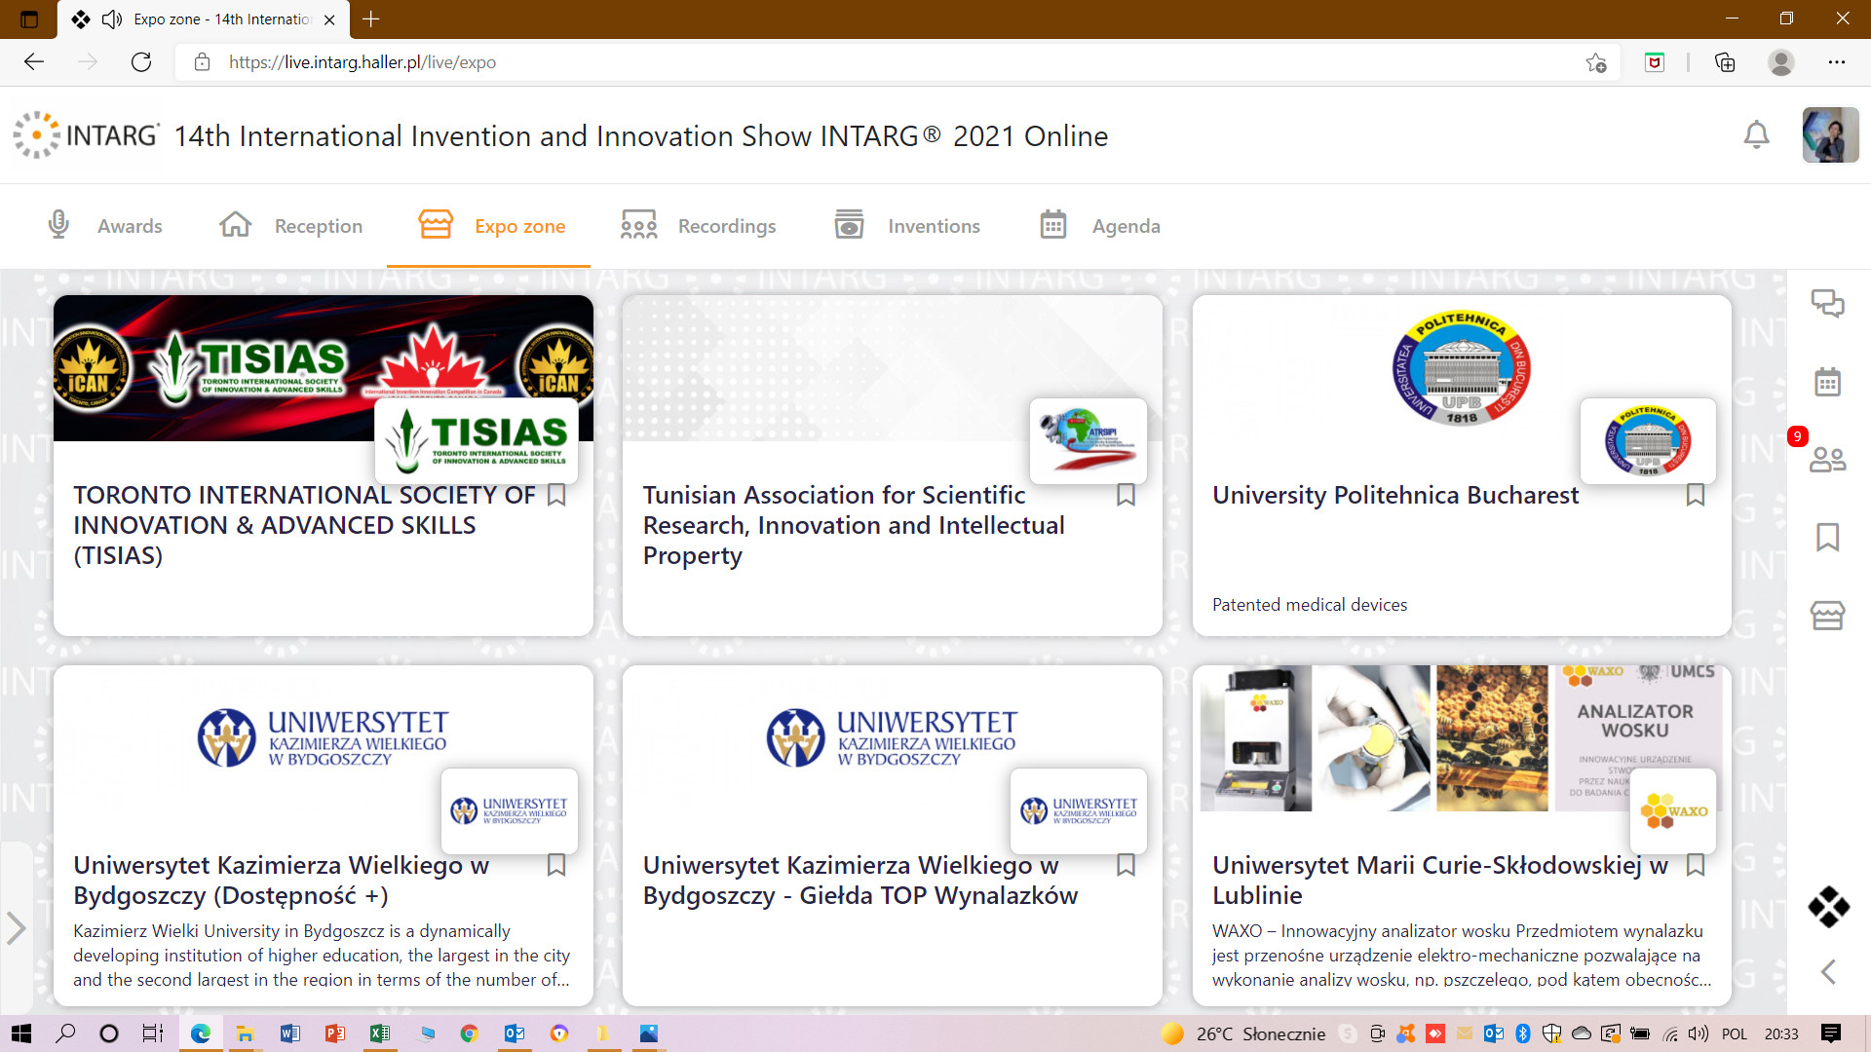Go to the Reception tab
Screen dimensions: 1871x1052
[x=290, y=226]
